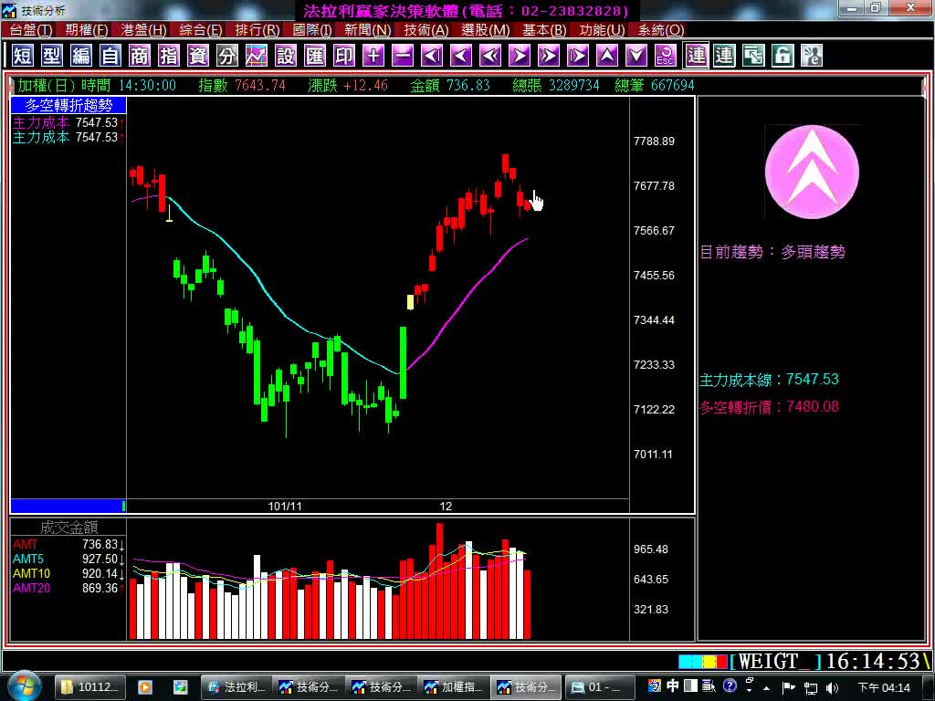Show hidden tray icons arrow
This screenshot has height=701, width=935.
[x=767, y=688]
